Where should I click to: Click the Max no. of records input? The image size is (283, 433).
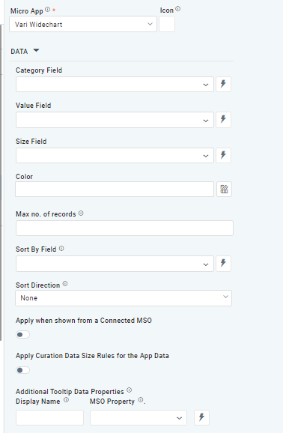124,228
